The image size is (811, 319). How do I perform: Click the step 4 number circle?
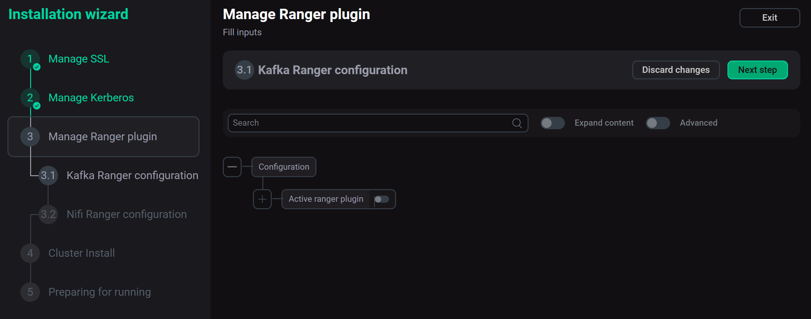[x=30, y=253]
